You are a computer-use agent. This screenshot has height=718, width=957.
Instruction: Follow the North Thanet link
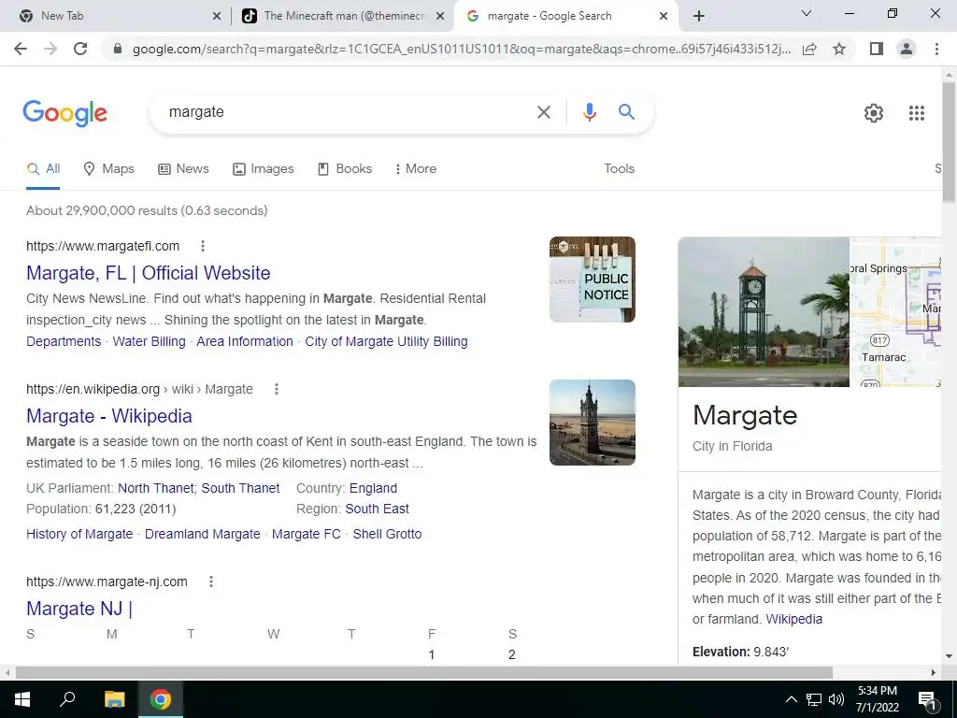tap(156, 488)
